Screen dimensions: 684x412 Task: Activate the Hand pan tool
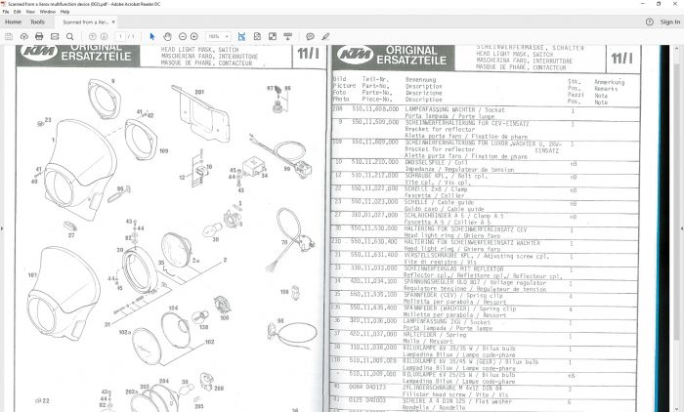click(166, 36)
